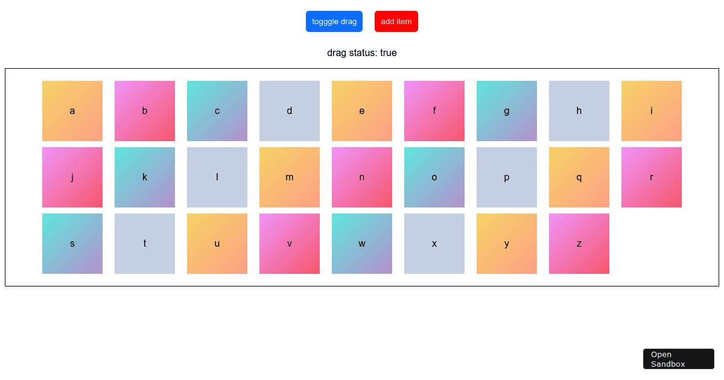Select the pink tile labeled 'b'

(x=145, y=110)
